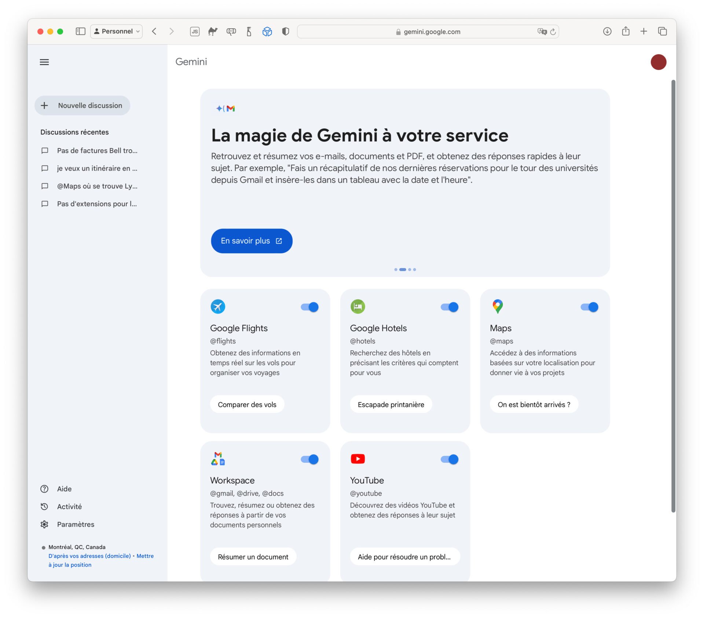This screenshot has height=618, width=704.
Task: Start a Nouvelle discussion
Action: click(82, 106)
